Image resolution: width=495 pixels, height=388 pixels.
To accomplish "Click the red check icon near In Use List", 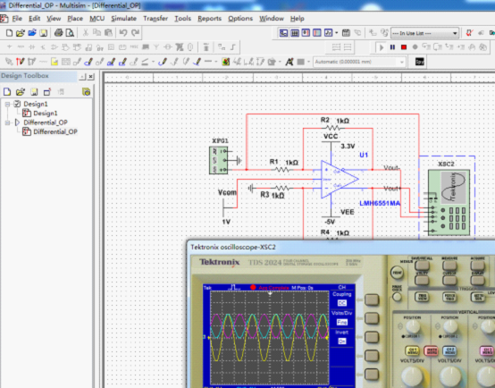I will coord(469,33).
